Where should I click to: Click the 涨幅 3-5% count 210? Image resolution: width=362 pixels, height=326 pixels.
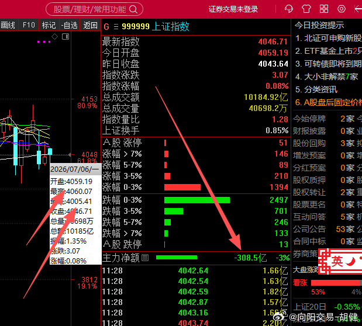(x=281, y=176)
